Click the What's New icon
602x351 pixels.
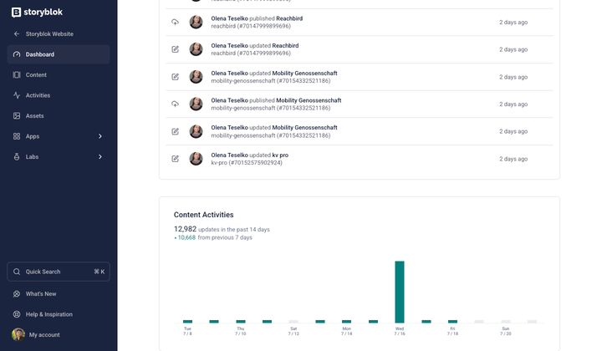pyautogui.click(x=17, y=294)
